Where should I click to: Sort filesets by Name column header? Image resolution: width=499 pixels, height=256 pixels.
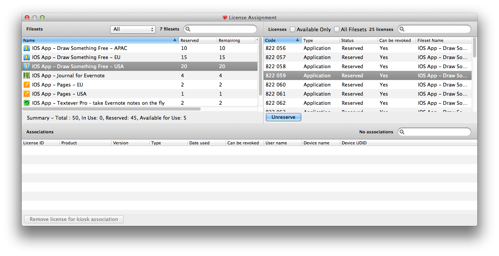pyautogui.click(x=100, y=40)
